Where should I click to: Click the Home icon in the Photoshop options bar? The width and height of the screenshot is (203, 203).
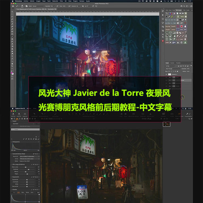click(x=13, y=6)
